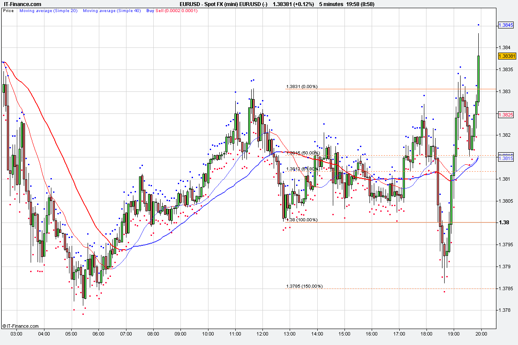
Task: Click the 11:00 time axis label
Action: tap(235, 334)
